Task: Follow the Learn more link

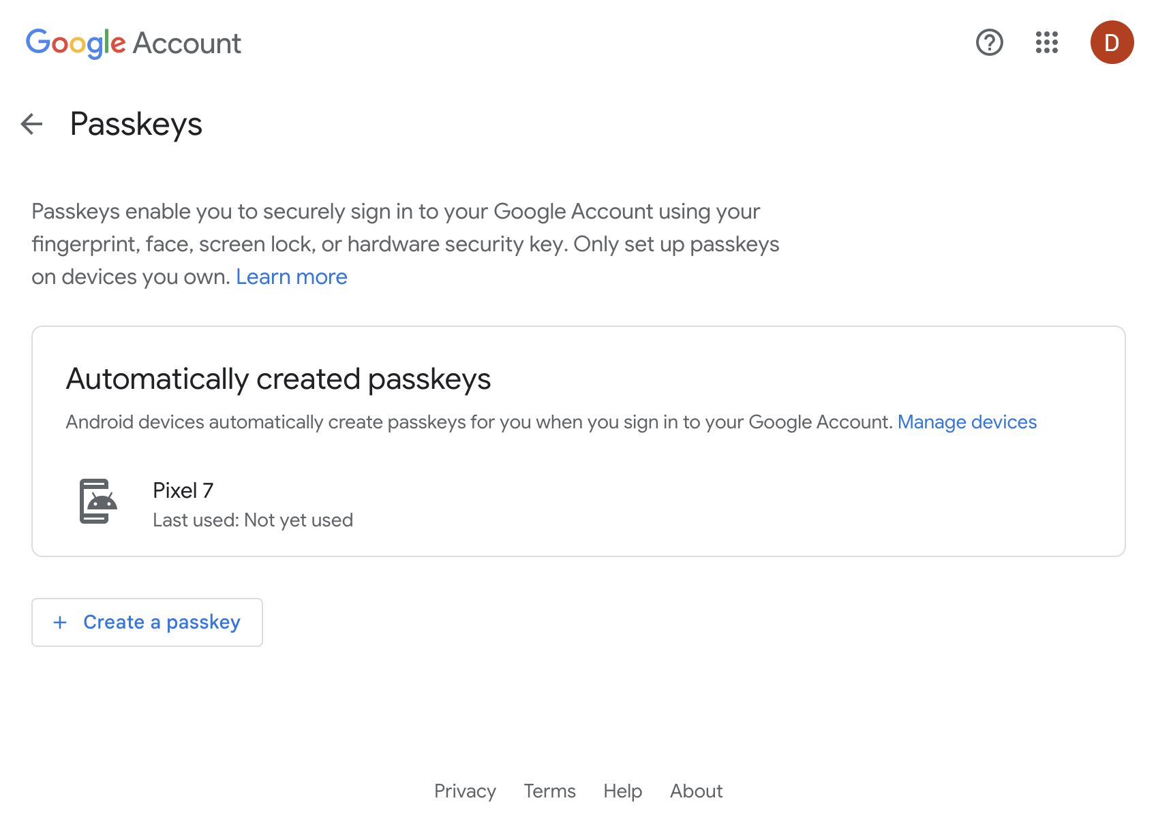Action: [x=292, y=276]
